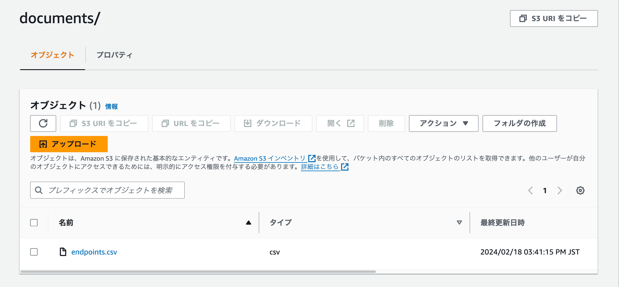Image resolution: width=619 pixels, height=287 pixels.
Task: Open table preferences gear icon
Action: (x=580, y=190)
